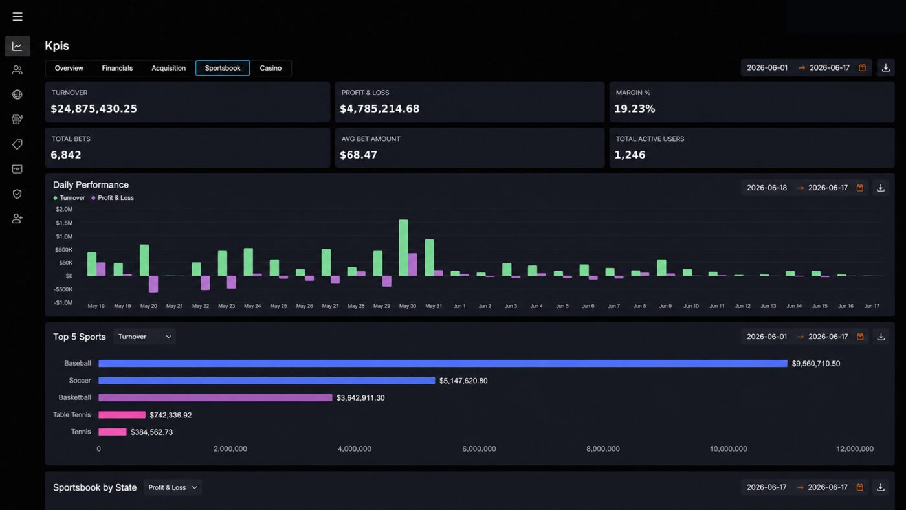The width and height of the screenshot is (906, 510).
Task: Select the Sportsbook tab
Action: [223, 68]
